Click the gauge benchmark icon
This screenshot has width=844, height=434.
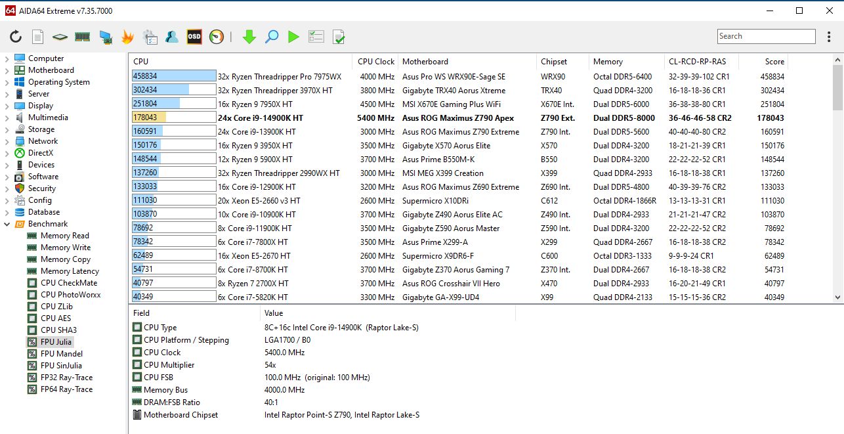pos(217,37)
